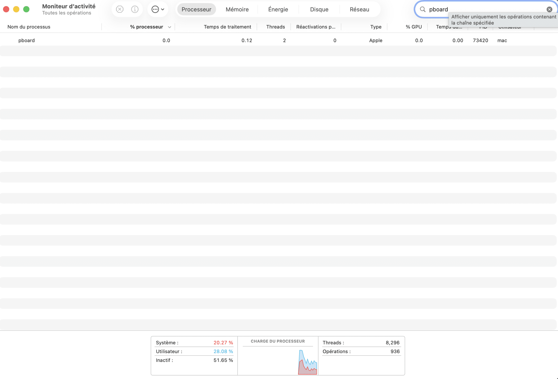Open the Disque tab
558x379 pixels.
click(x=319, y=9)
